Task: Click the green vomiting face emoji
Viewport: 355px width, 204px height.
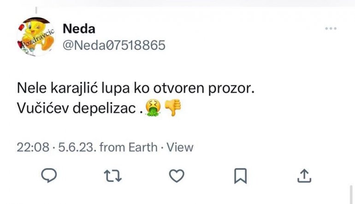Action: (153, 108)
